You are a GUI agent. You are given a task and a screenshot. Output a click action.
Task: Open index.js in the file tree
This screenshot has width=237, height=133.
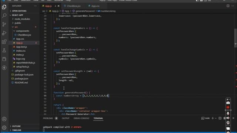20,55
